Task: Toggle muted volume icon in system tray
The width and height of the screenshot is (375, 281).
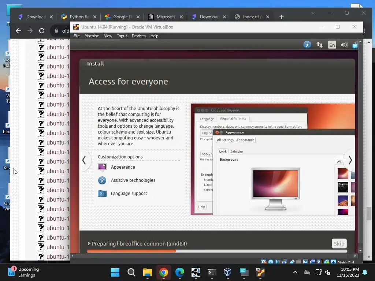Action: 328,272
